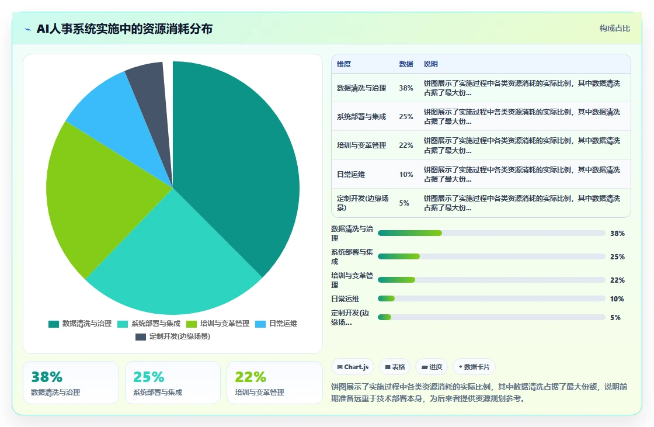Click the 维度 column header

point(344,64)
